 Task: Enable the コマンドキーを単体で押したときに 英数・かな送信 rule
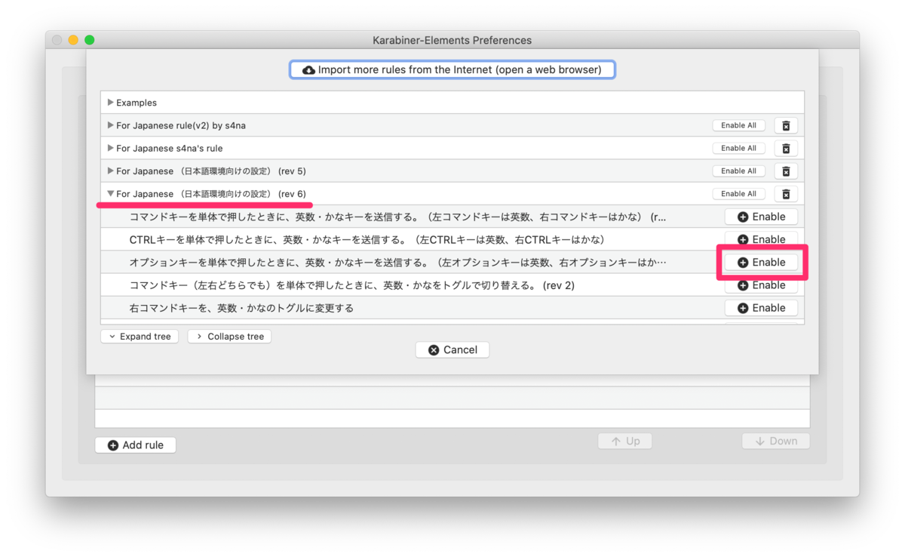coord(761,217)
